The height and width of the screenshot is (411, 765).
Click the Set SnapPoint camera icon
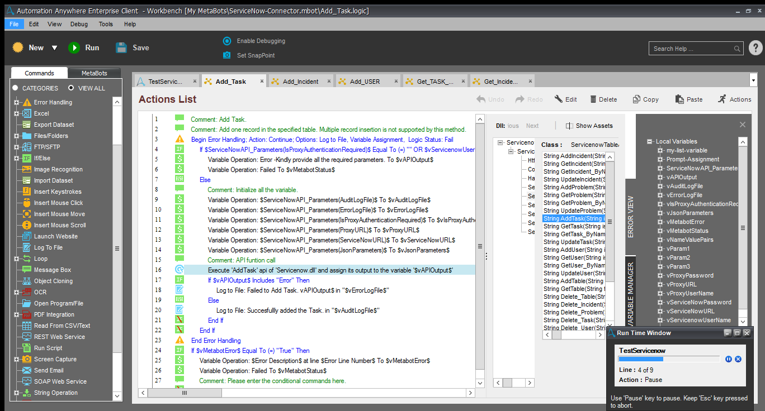click(227, 55)
